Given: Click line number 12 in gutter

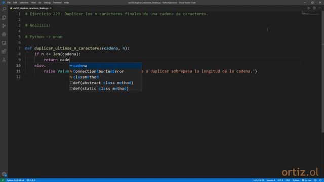Looking at the screenshot, I should [x=18, y=77].
